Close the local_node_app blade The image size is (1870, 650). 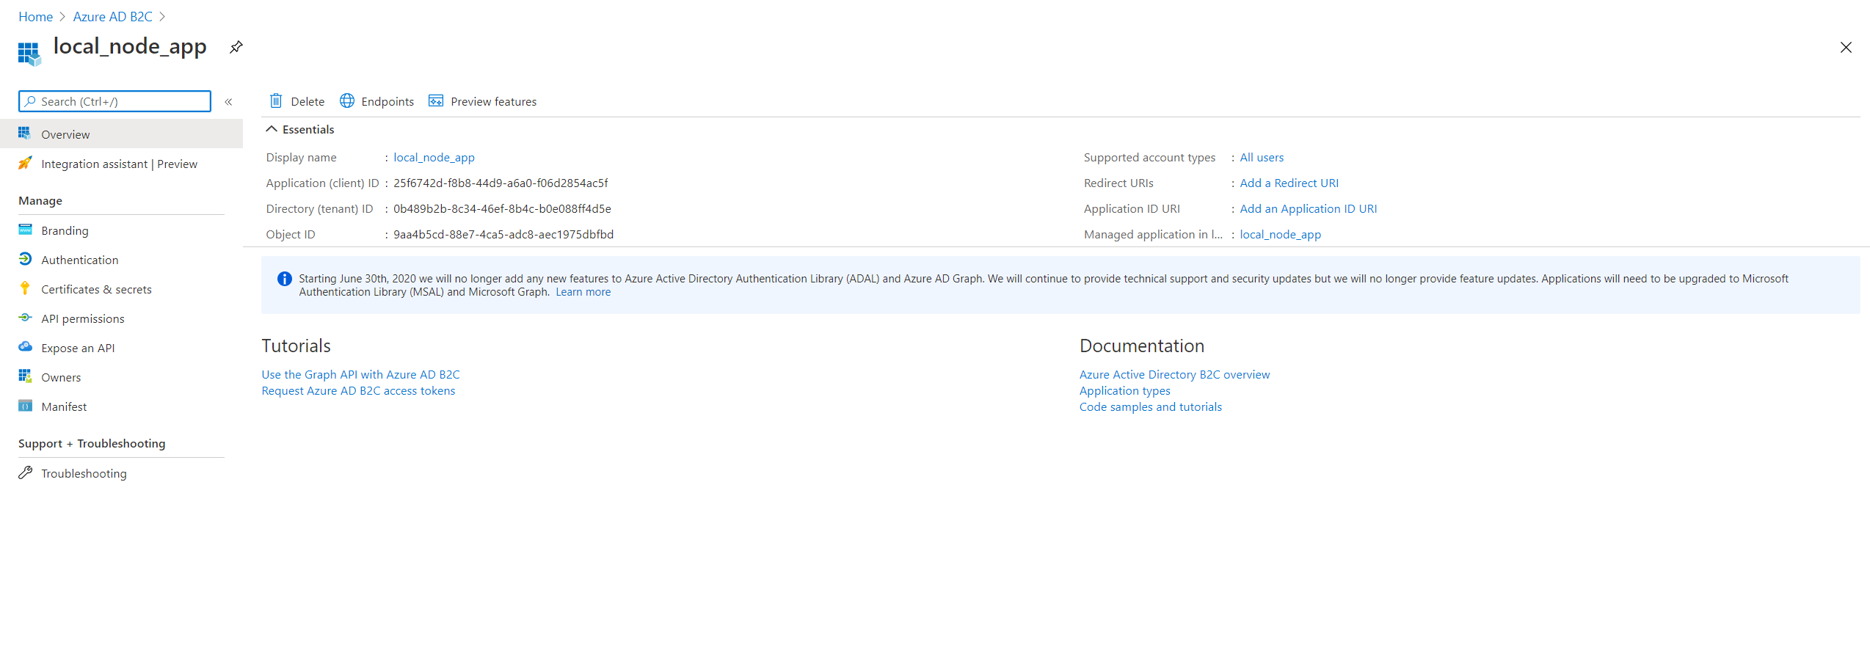pos(1846,48)
